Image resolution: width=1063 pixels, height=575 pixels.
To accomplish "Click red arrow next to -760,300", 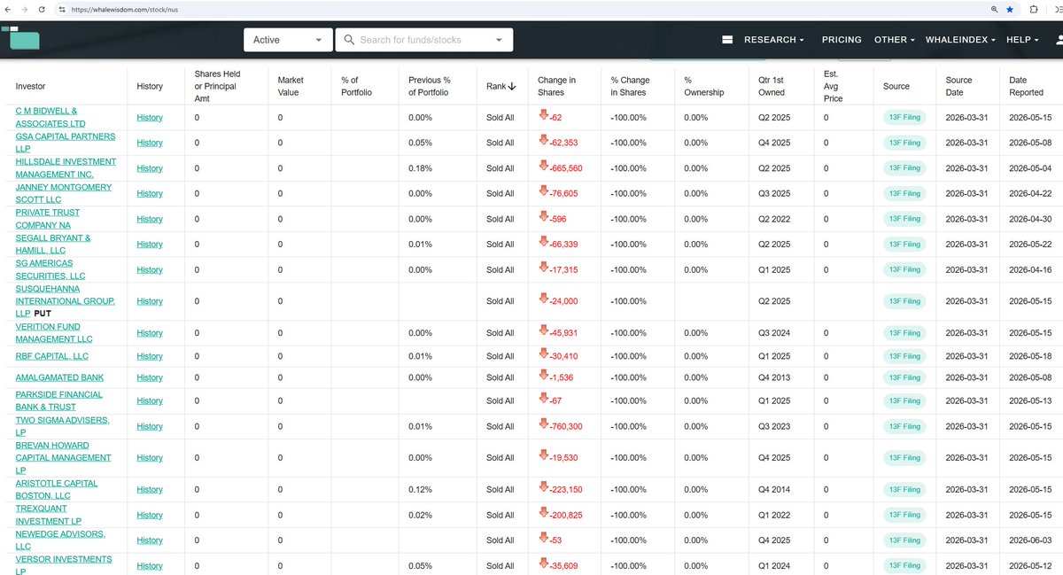I will pos(543,425).
